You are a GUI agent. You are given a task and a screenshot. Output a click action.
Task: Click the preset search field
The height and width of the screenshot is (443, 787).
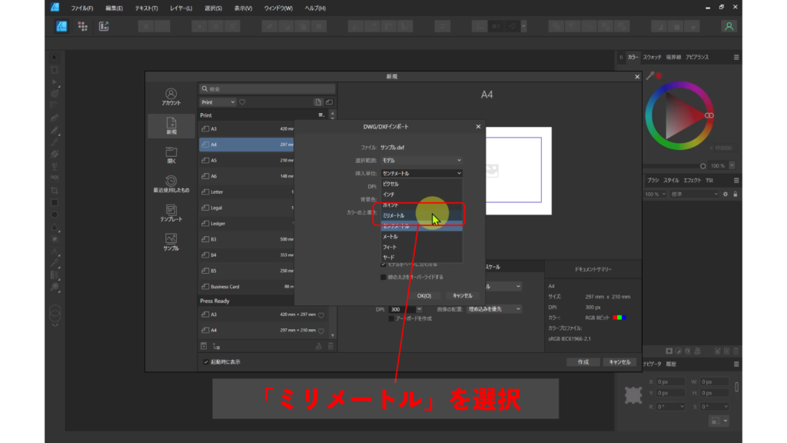[267, 89]
